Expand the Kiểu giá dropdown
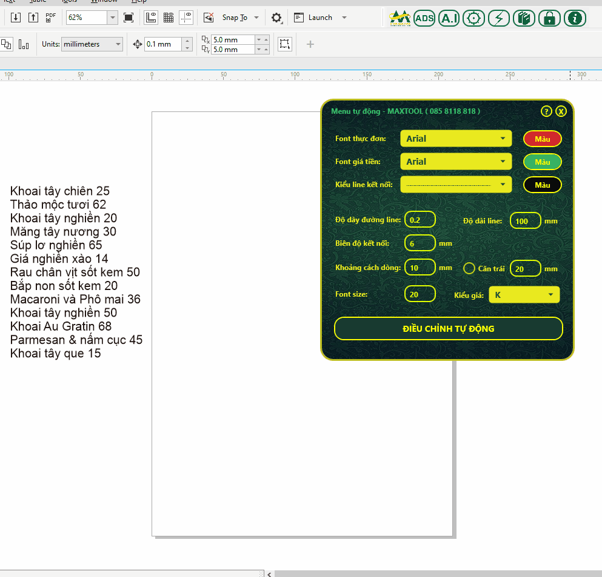 point(524,295)
